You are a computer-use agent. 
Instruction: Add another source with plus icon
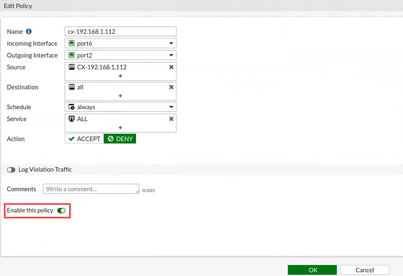coord(120,76)
